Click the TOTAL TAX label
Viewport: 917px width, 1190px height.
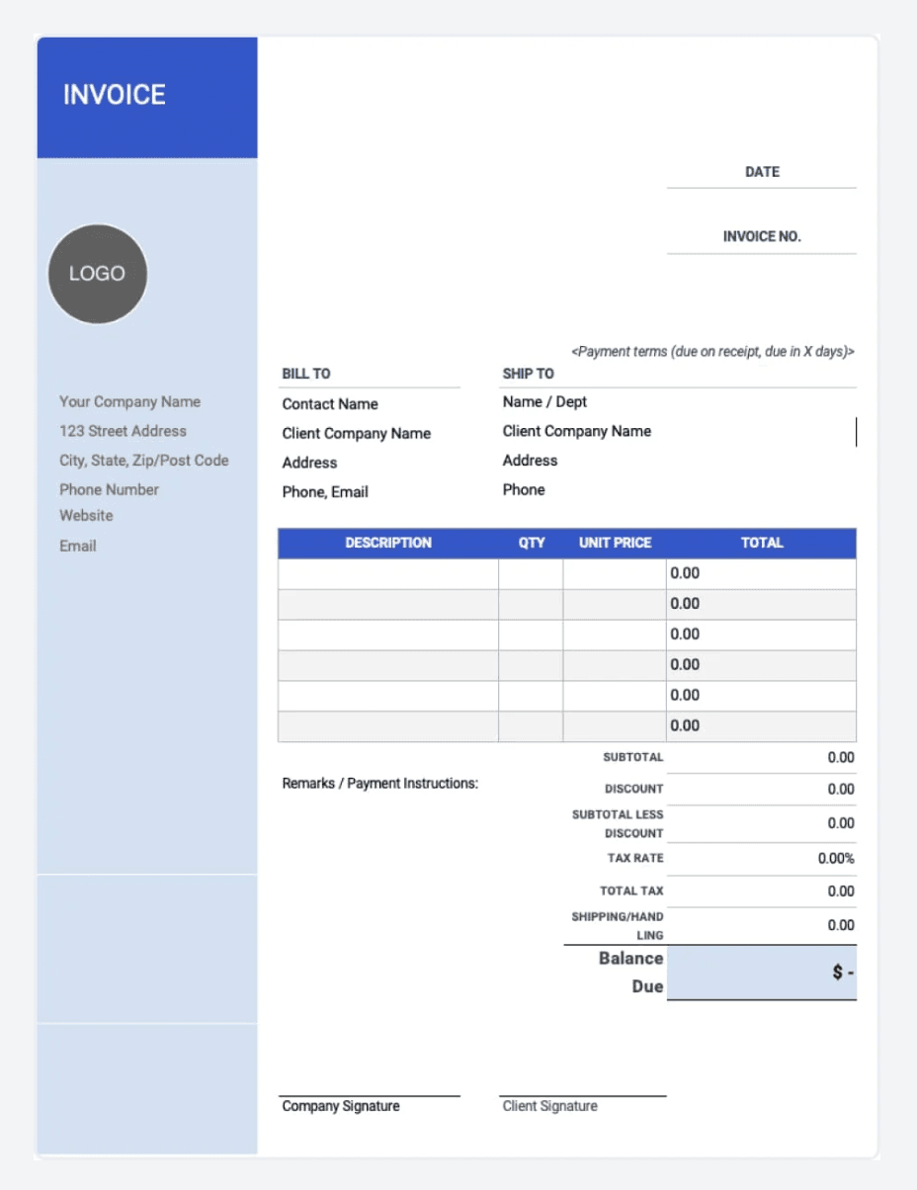pyautogui.click(x=631, y=892)
